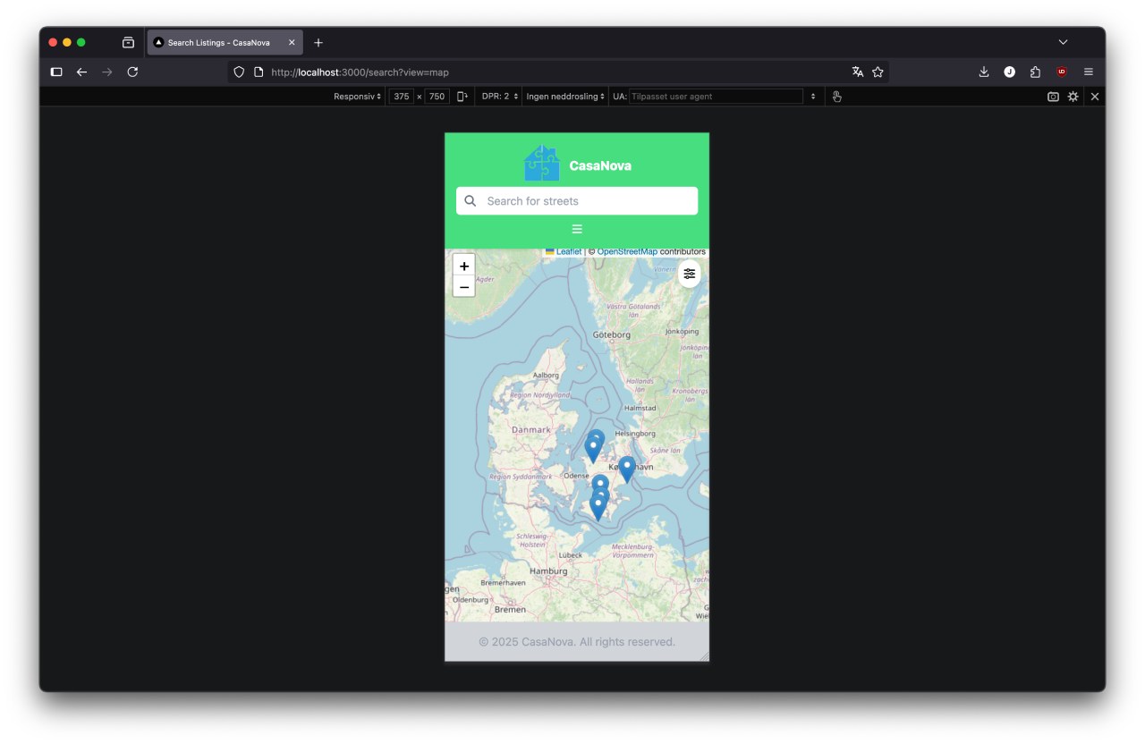Zoom out on the map
The image size is (1145, 744).
(x=463, y=287)
